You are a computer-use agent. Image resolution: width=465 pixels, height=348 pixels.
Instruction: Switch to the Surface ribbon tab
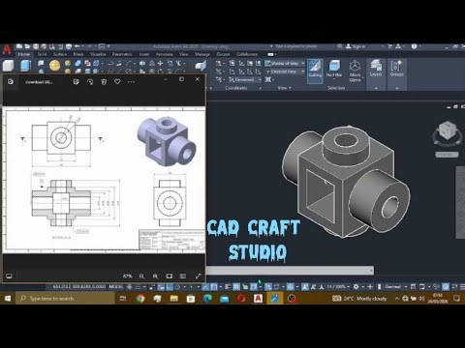click(60, 54)
